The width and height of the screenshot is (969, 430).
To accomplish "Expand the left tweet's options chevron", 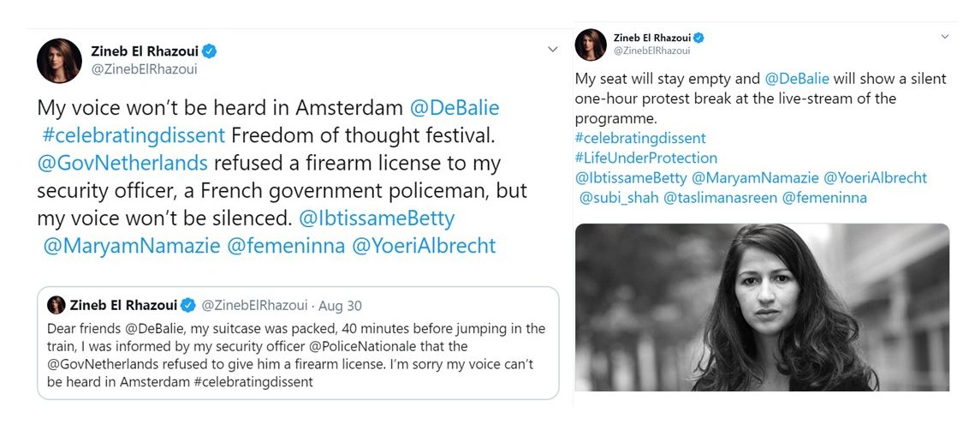I will pyautogui.click(x=553, y=50).
